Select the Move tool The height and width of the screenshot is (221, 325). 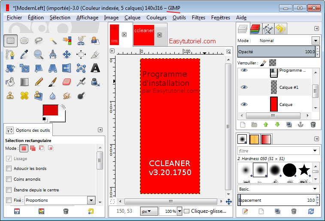click(x=67, y=54)
